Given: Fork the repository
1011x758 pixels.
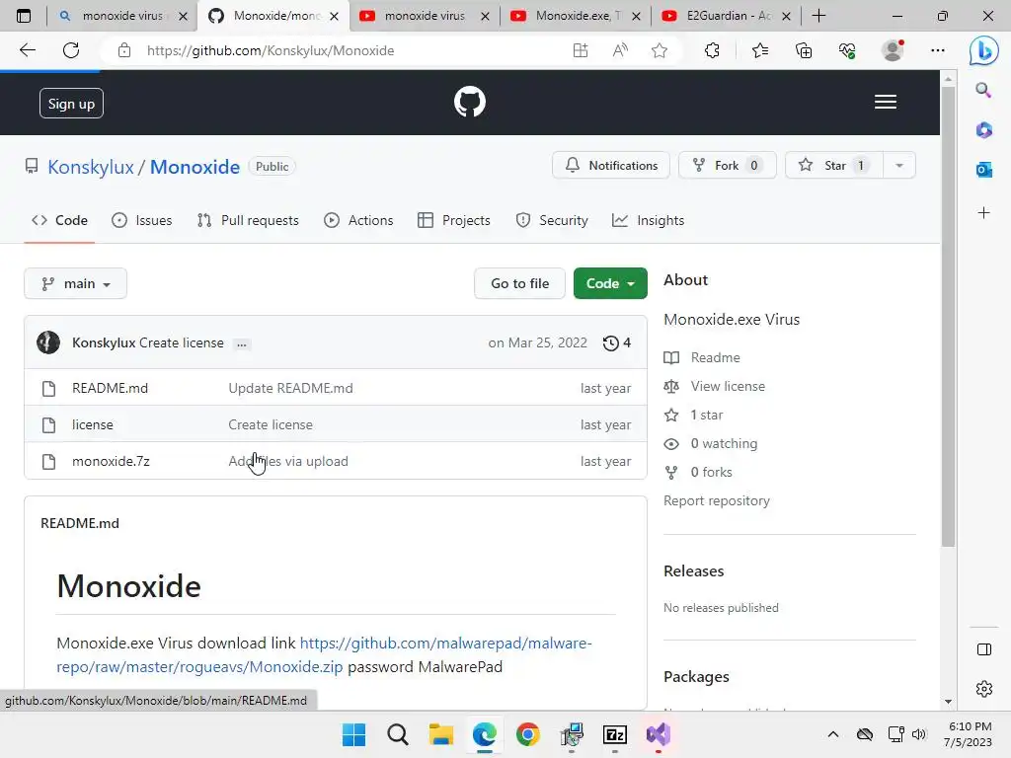Looking at the screenshot, I should 728,166.
